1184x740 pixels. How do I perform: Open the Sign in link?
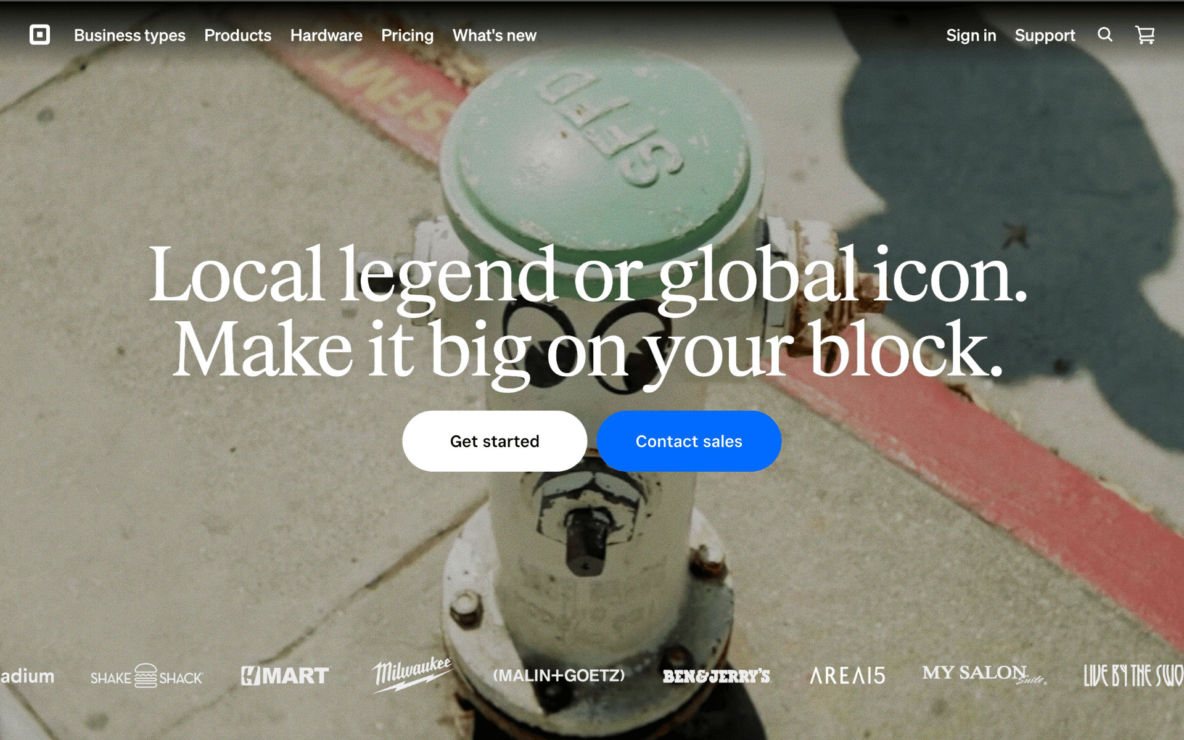pyautogui.click(x=971, y=35)
